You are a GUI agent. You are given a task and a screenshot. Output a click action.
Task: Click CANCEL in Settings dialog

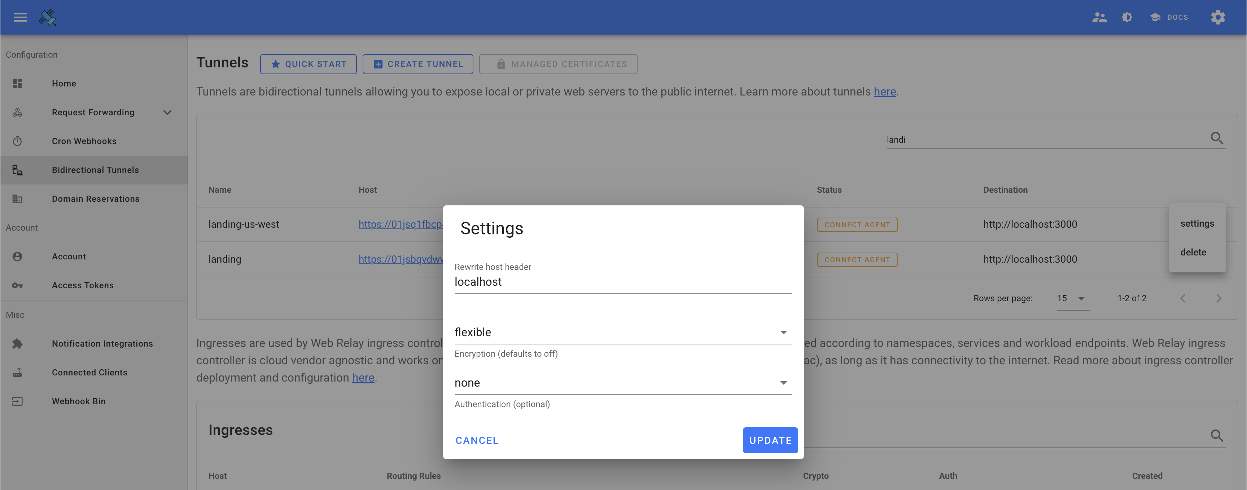[x=476, y=440]
